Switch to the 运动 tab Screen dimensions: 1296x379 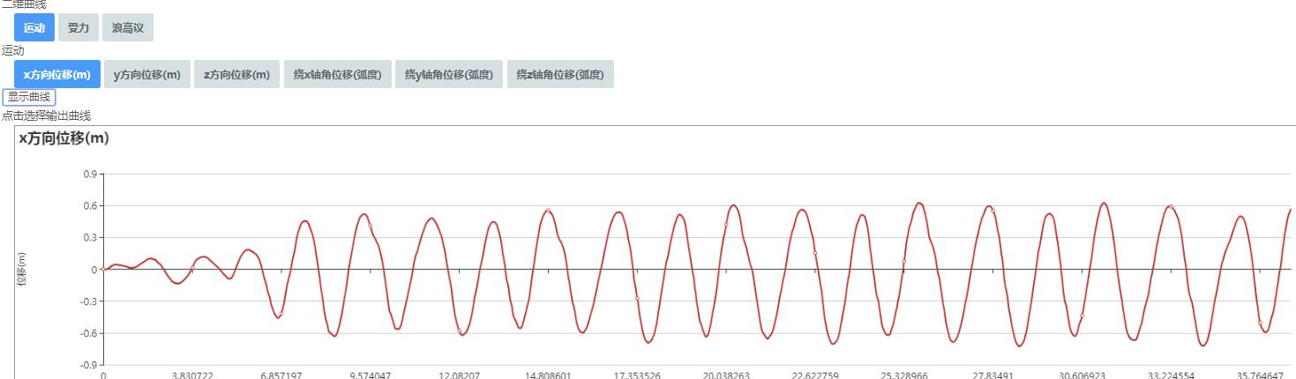pyautogui.click(x=34, y=28)
